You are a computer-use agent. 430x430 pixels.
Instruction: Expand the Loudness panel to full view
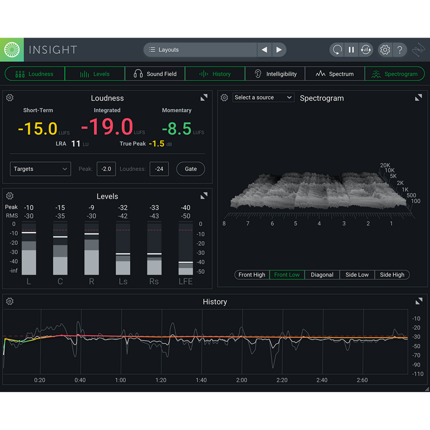[204, 97]
